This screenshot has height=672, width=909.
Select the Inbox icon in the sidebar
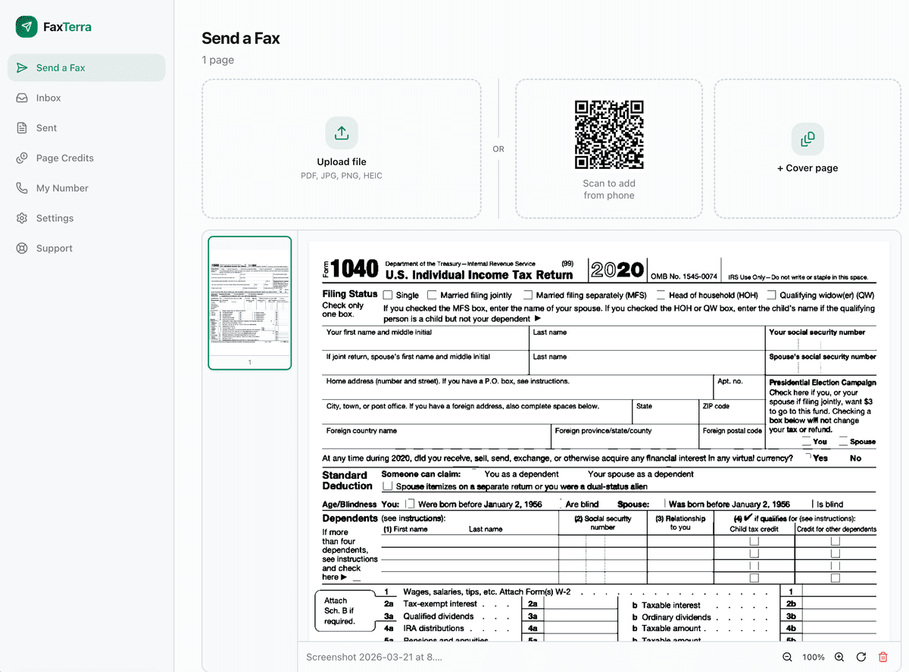tap(21, 98)
